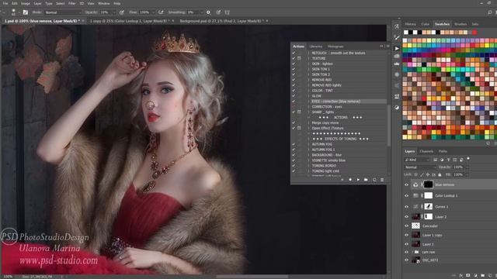Start recording with the Actions record button
The image size is (497, 279).
point(350,180)
